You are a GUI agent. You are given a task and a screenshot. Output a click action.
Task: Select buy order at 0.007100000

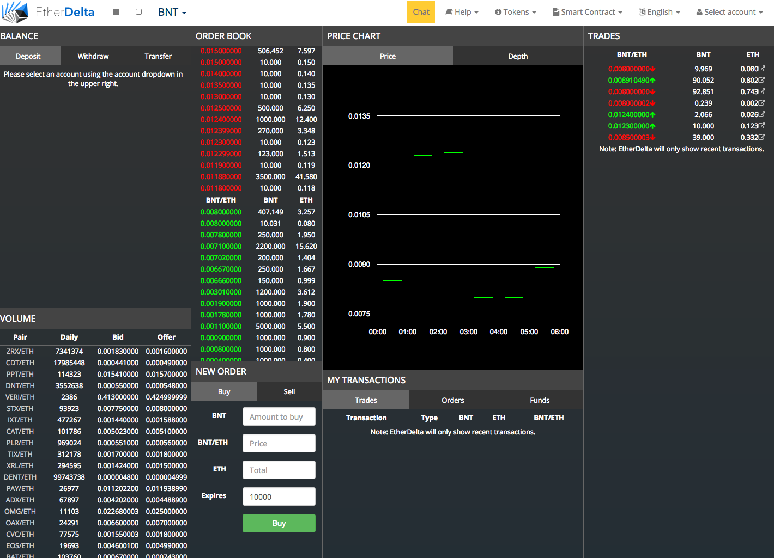point(257,246)
